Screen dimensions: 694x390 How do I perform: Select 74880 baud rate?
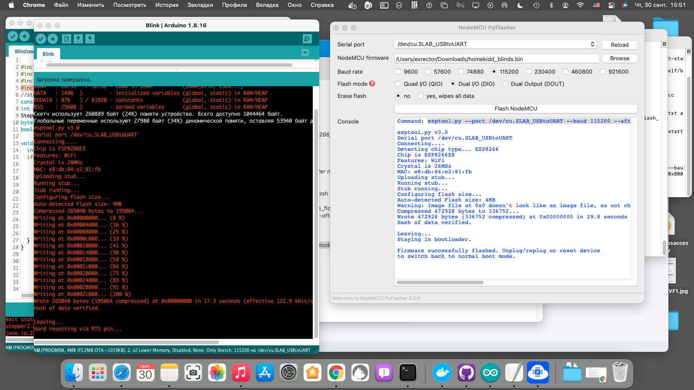[461, 71]
